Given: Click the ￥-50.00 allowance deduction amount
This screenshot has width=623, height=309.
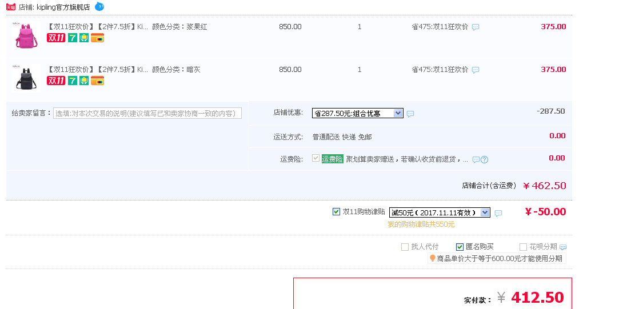Looking at the screenshot, I should point(545,212).
